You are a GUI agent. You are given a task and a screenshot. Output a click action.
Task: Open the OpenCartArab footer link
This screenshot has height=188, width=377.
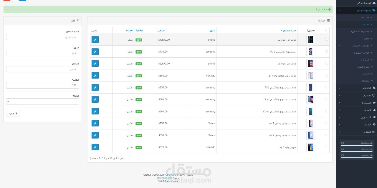(165, 178)
